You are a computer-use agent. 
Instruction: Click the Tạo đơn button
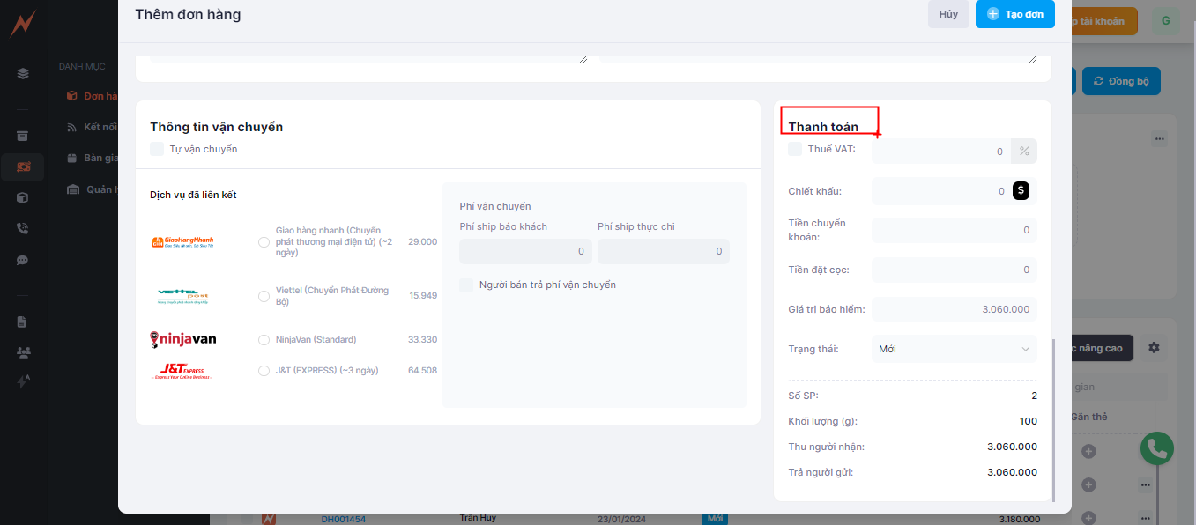(x=1014, y=14)
